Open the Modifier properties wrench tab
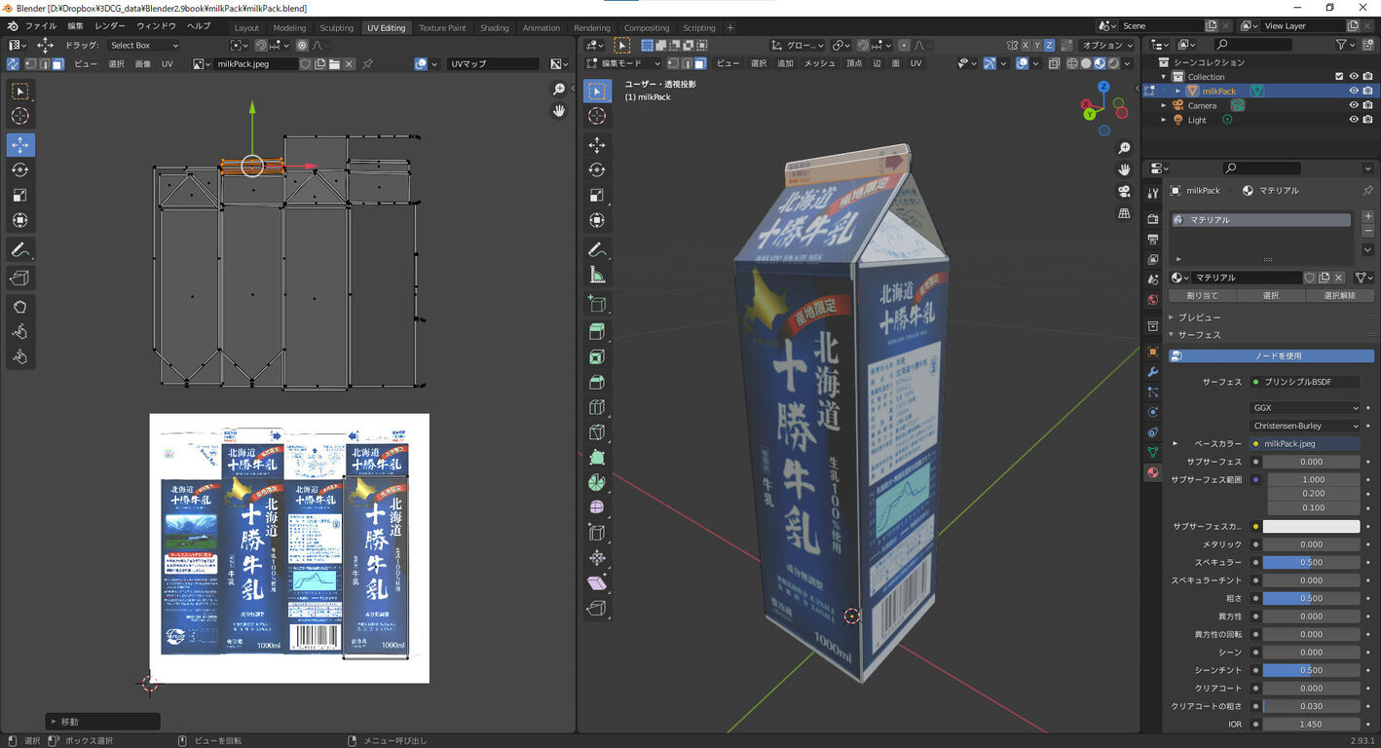 point(1153,372)
